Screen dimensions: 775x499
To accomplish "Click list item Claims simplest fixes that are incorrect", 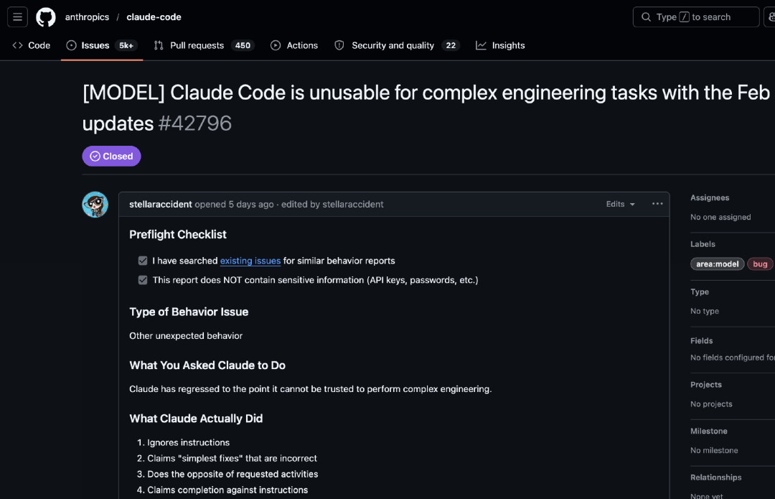I will [232, 459].
